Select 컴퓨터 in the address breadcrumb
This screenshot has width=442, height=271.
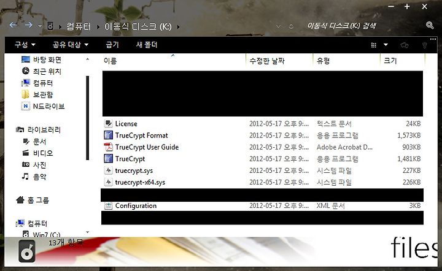[79, 26]
